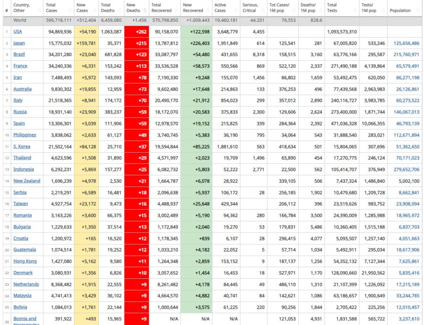Viewport: 424px width, 325px height.
Task: Open Bolivia population link 12,010,457
Action: point(408,308)
